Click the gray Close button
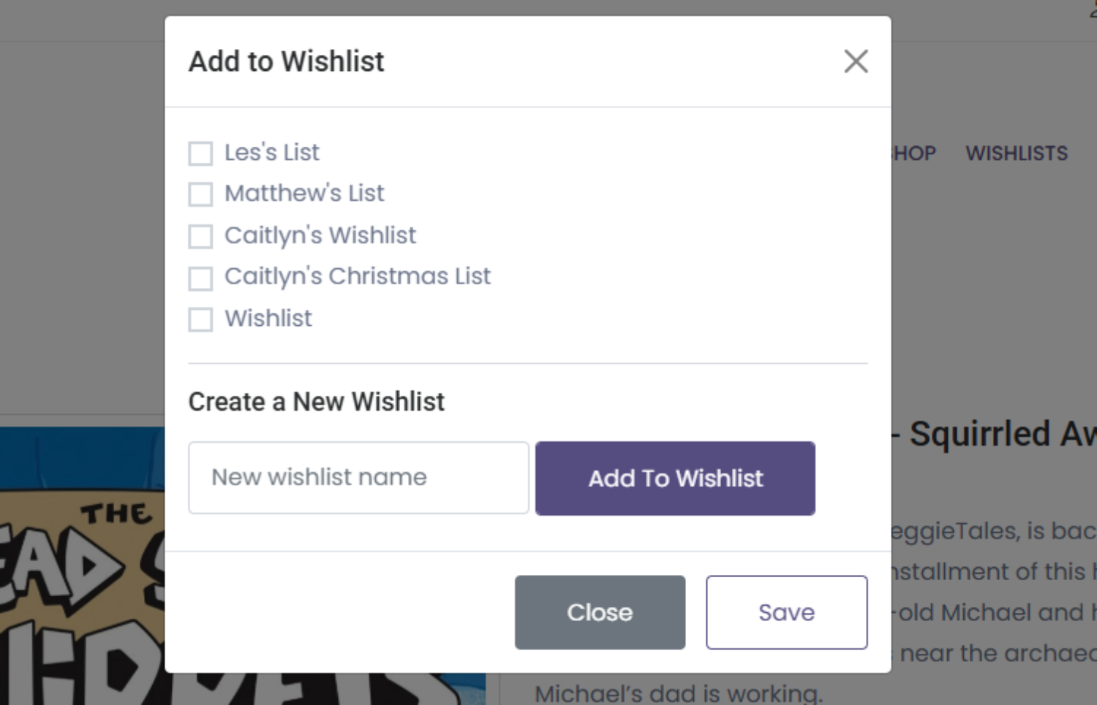The height and width of the screenshot is (705, 1097). 600,612
